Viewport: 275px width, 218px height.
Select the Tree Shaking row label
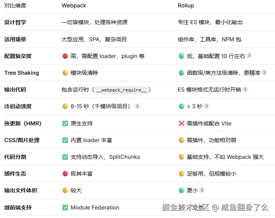pos(21,73)
